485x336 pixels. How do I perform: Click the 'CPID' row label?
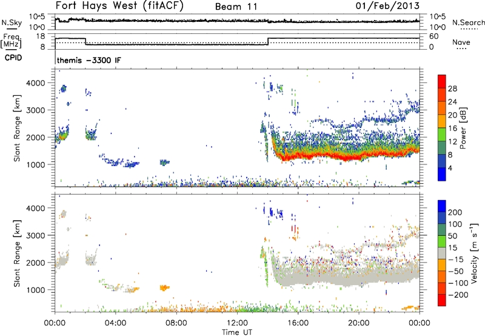(x=13, y=58)
